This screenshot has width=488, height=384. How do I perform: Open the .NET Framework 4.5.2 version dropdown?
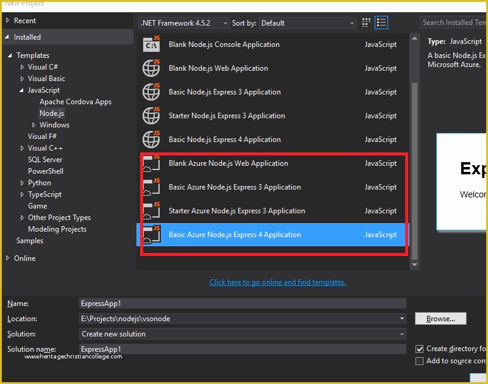183,23
